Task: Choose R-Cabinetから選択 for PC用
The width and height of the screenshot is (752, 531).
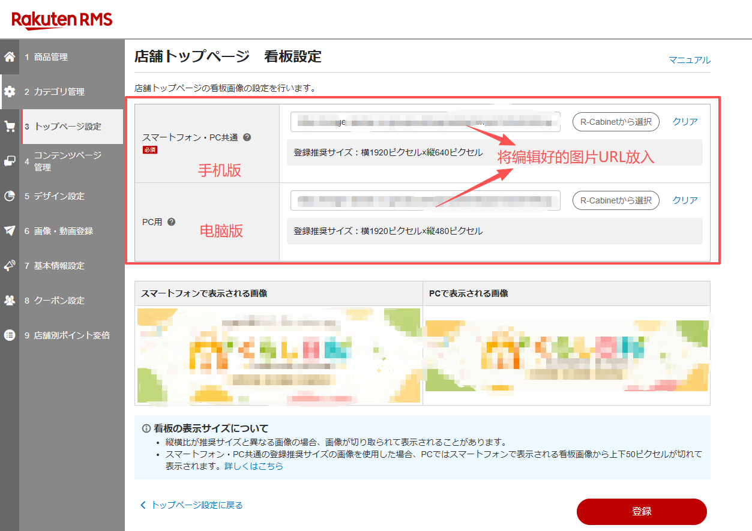Action: tap(616, 200)
